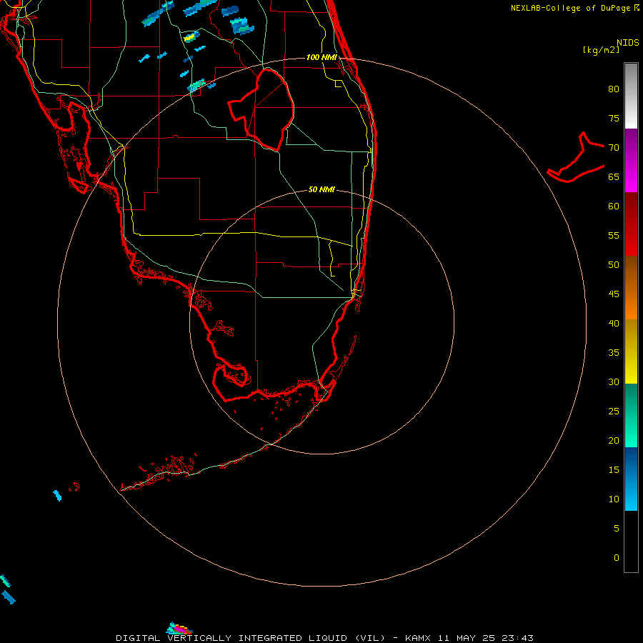The image size is (643, 643).
Task: Pick the green segment of the color scale
Action: (631, 415)
